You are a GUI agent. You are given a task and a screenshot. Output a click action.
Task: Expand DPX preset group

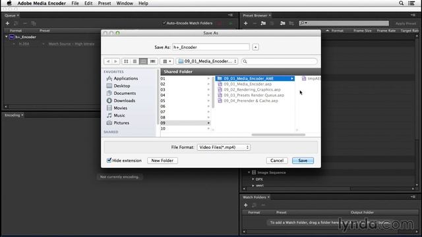(253, 179)
